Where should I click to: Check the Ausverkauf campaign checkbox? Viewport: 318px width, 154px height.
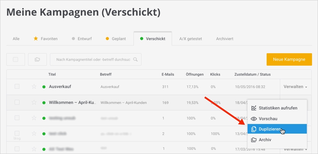coord(17,87)
